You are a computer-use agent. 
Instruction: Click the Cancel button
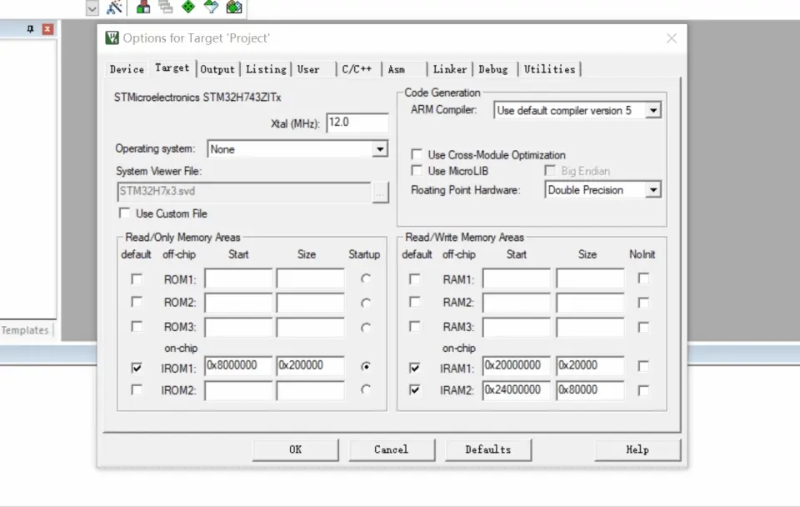392,449
